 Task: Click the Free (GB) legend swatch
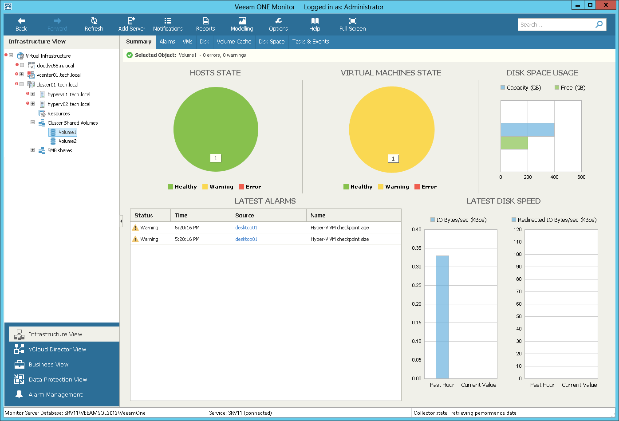pyautogui.click(x=557, y=88)
